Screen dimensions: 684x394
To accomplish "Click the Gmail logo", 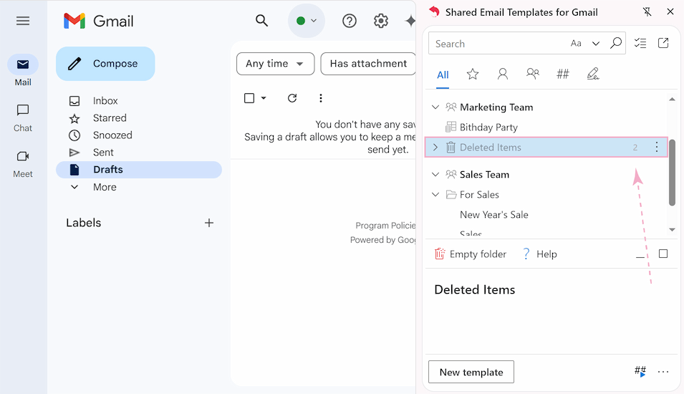I will [99, 21].
